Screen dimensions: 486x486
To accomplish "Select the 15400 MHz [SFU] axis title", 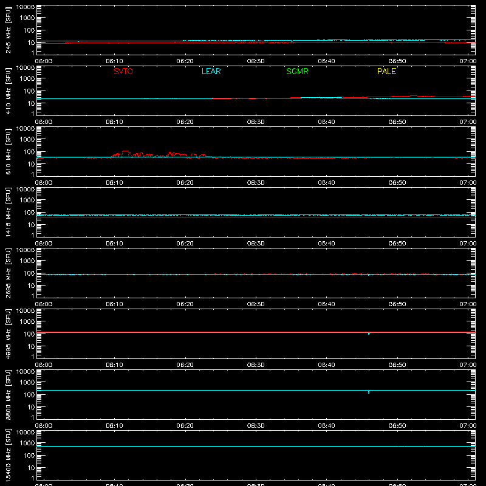I will tap(8, 455).
